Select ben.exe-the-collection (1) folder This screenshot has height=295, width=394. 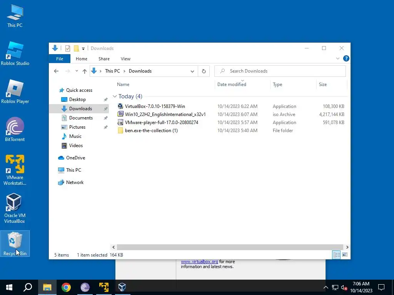point(231,131)
